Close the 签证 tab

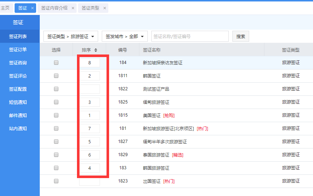tap(32, 8)
